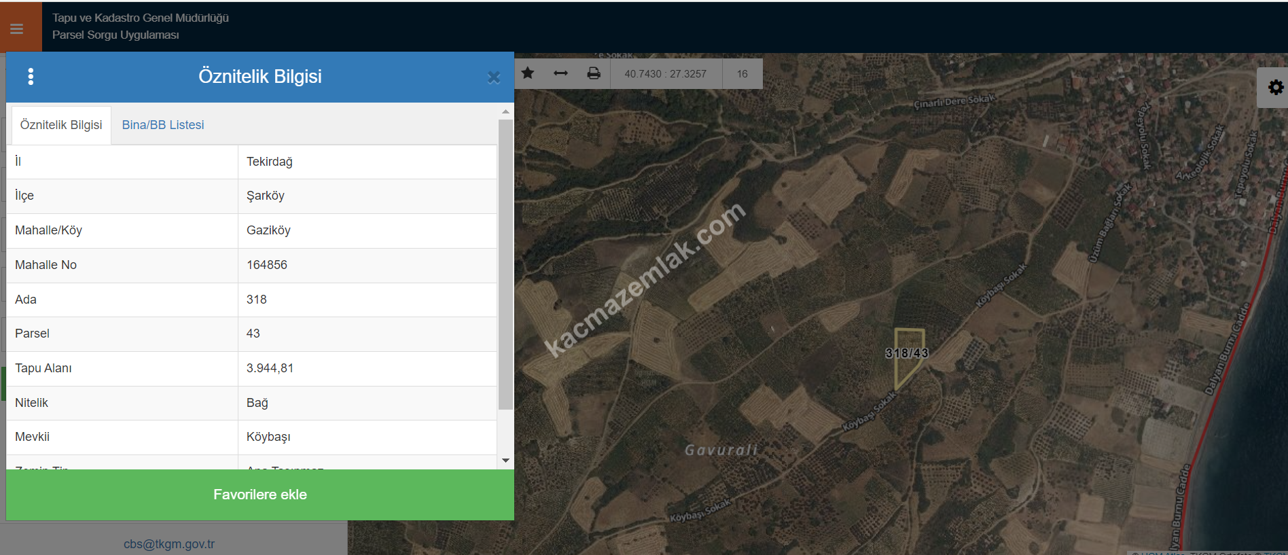Open map settings gear

point(1275,88)
